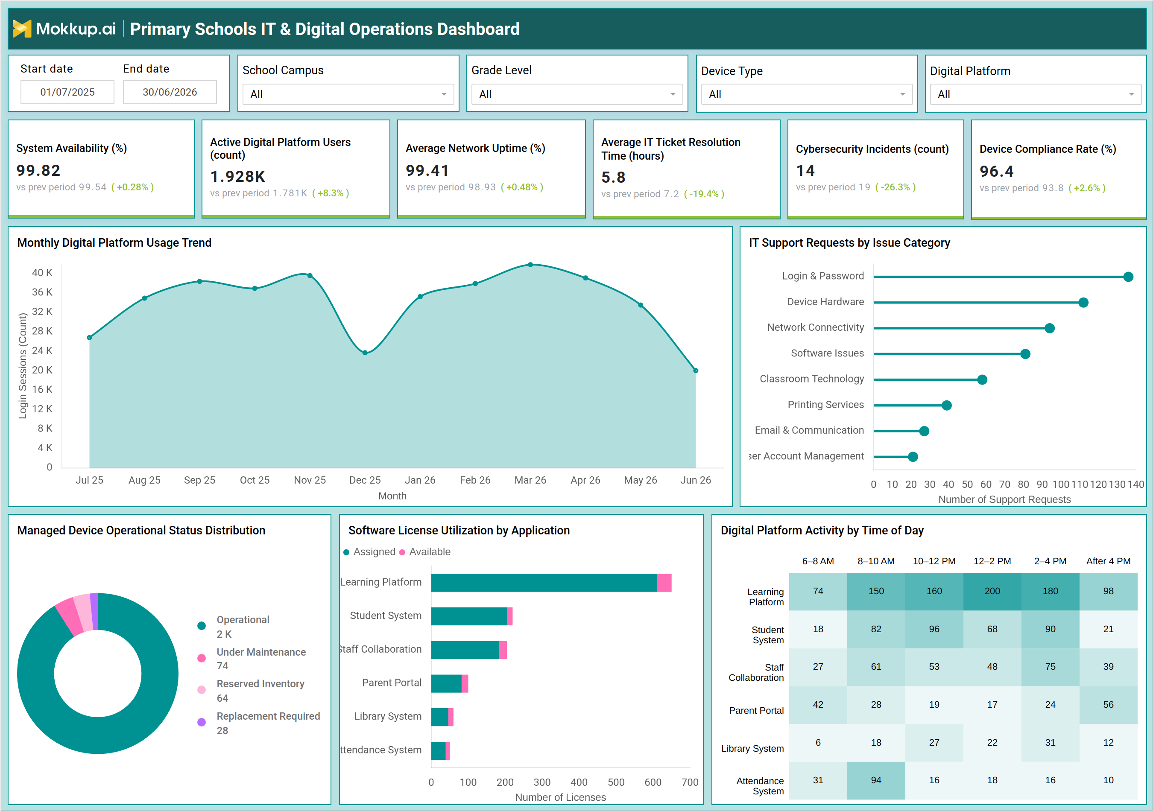Open the Grade Level dropdown
Viewport: 1153px width, 811px height.
coord(577,94)
